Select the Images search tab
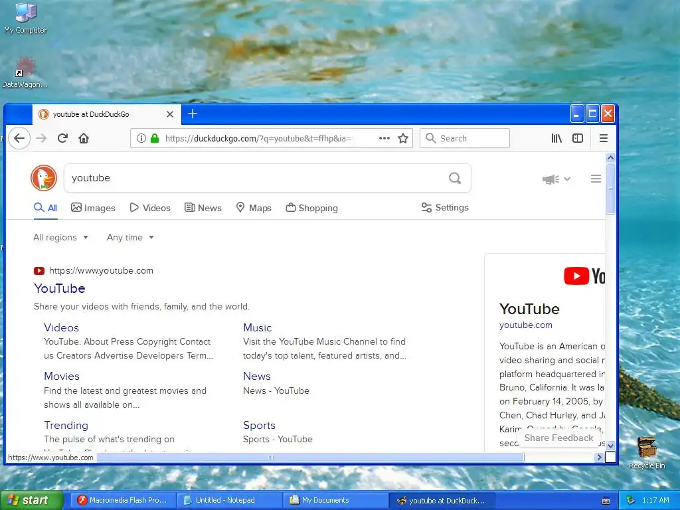The height and width of the screenshot is (510, 680). 93,208
